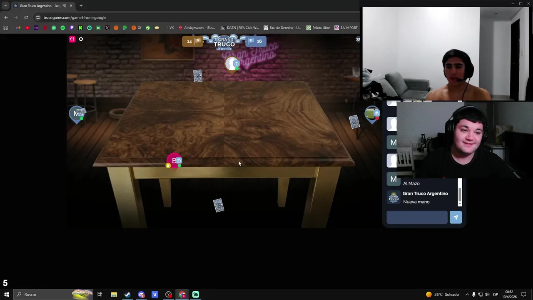Close the Gran Truco Argentino tab

click(x=71, y=5)
